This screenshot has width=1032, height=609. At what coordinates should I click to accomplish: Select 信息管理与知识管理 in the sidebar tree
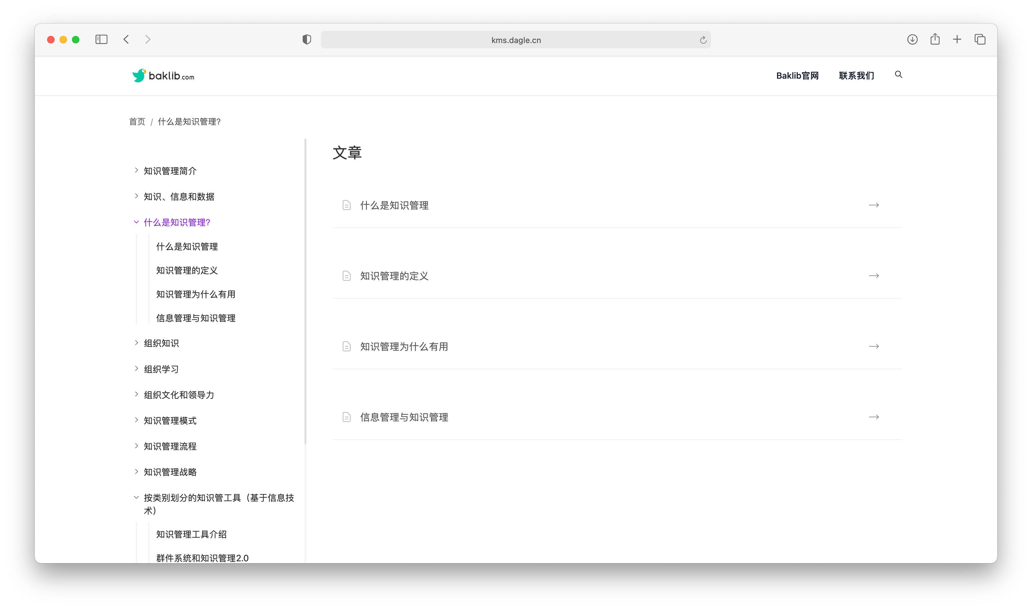196,318
